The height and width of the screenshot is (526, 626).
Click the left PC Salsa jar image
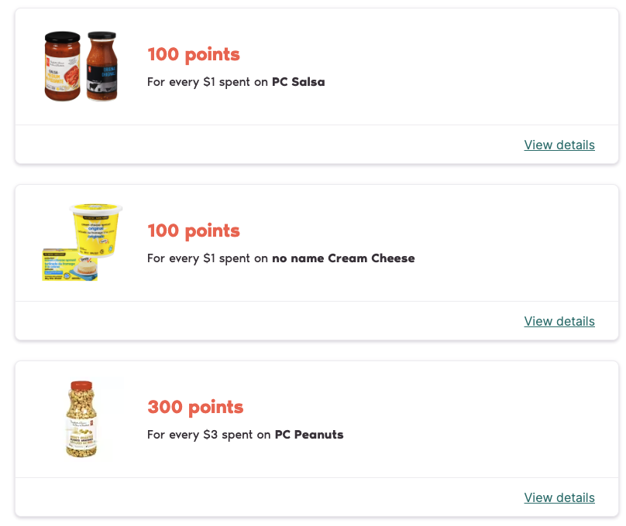click(x=63, y=67)
